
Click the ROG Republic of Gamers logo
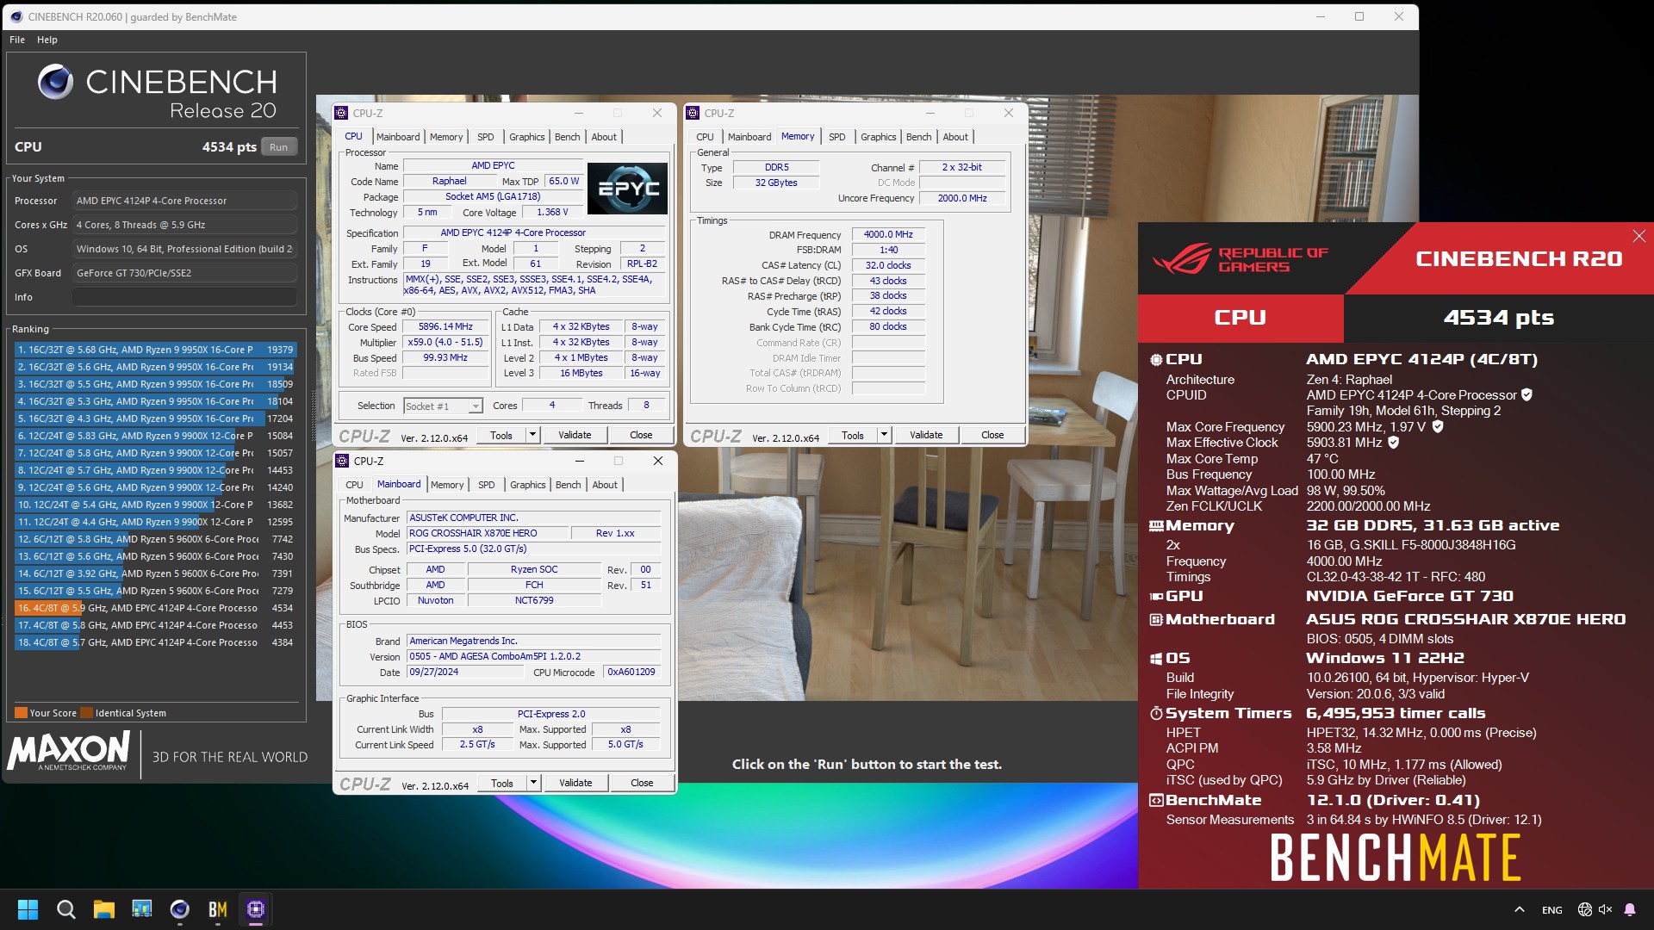pyautogui.click(x=1240, y=259)
